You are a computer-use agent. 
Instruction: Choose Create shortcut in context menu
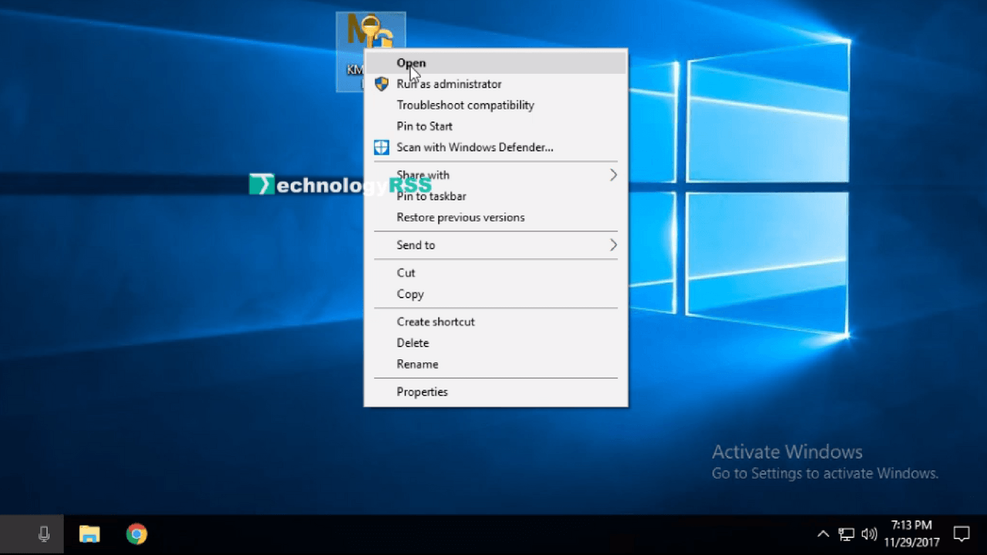click(x=436, y=322)
